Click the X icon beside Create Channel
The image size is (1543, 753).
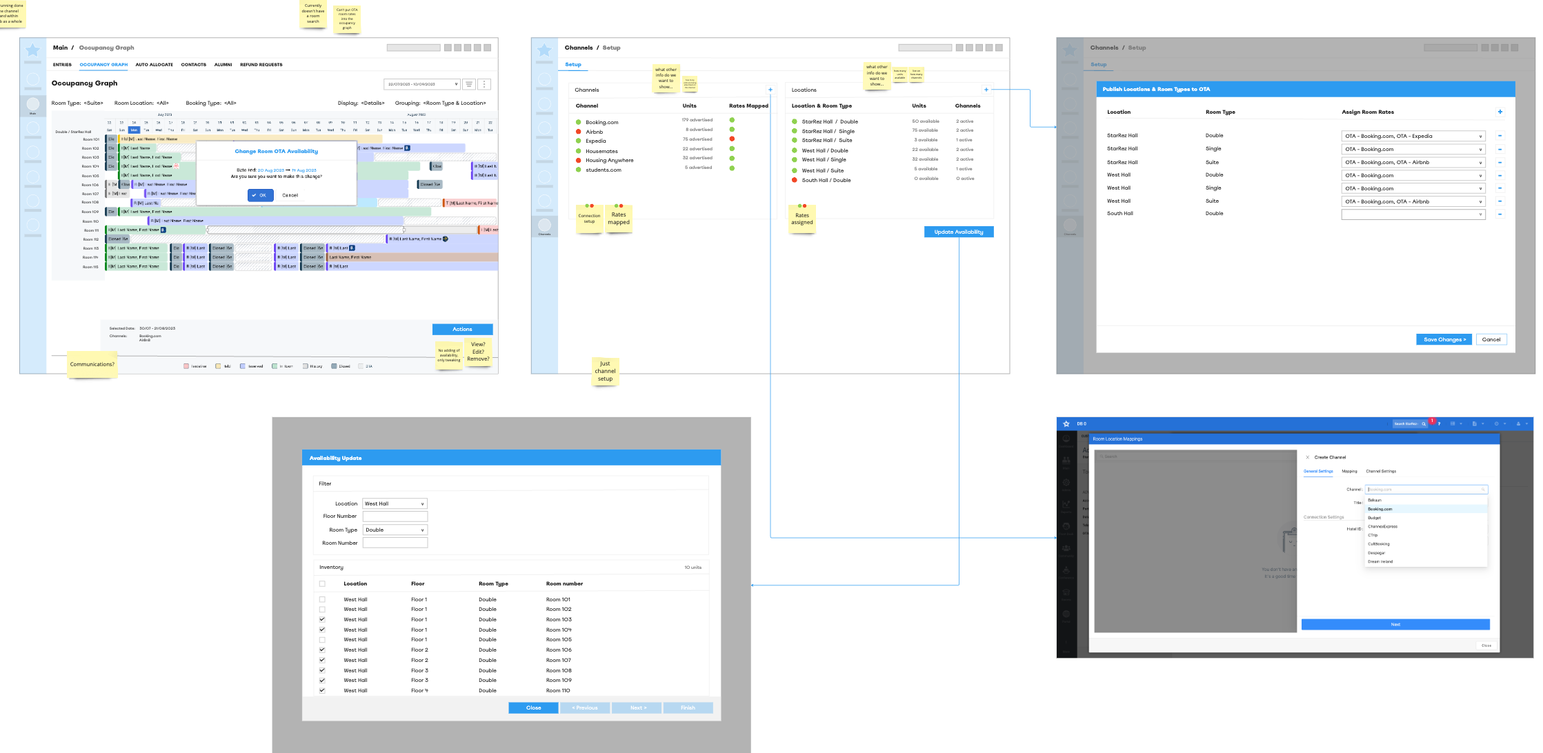pyautogui.click(x=1307, y=457)
